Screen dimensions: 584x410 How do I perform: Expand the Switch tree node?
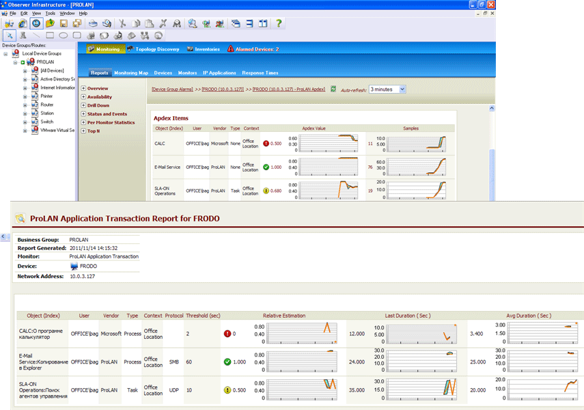pos(25,122)
